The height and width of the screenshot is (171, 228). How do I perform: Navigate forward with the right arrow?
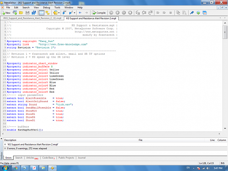(x=86, y=13)
